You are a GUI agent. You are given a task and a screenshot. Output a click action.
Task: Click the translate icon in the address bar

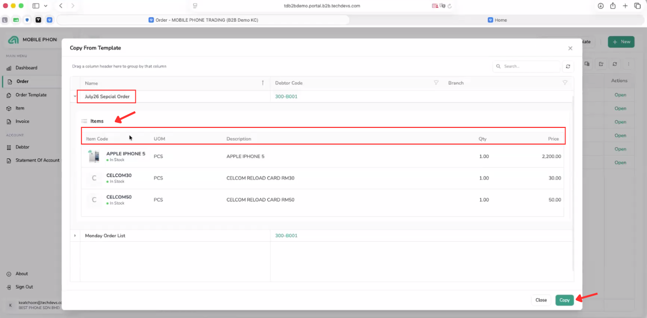(442, 6)
